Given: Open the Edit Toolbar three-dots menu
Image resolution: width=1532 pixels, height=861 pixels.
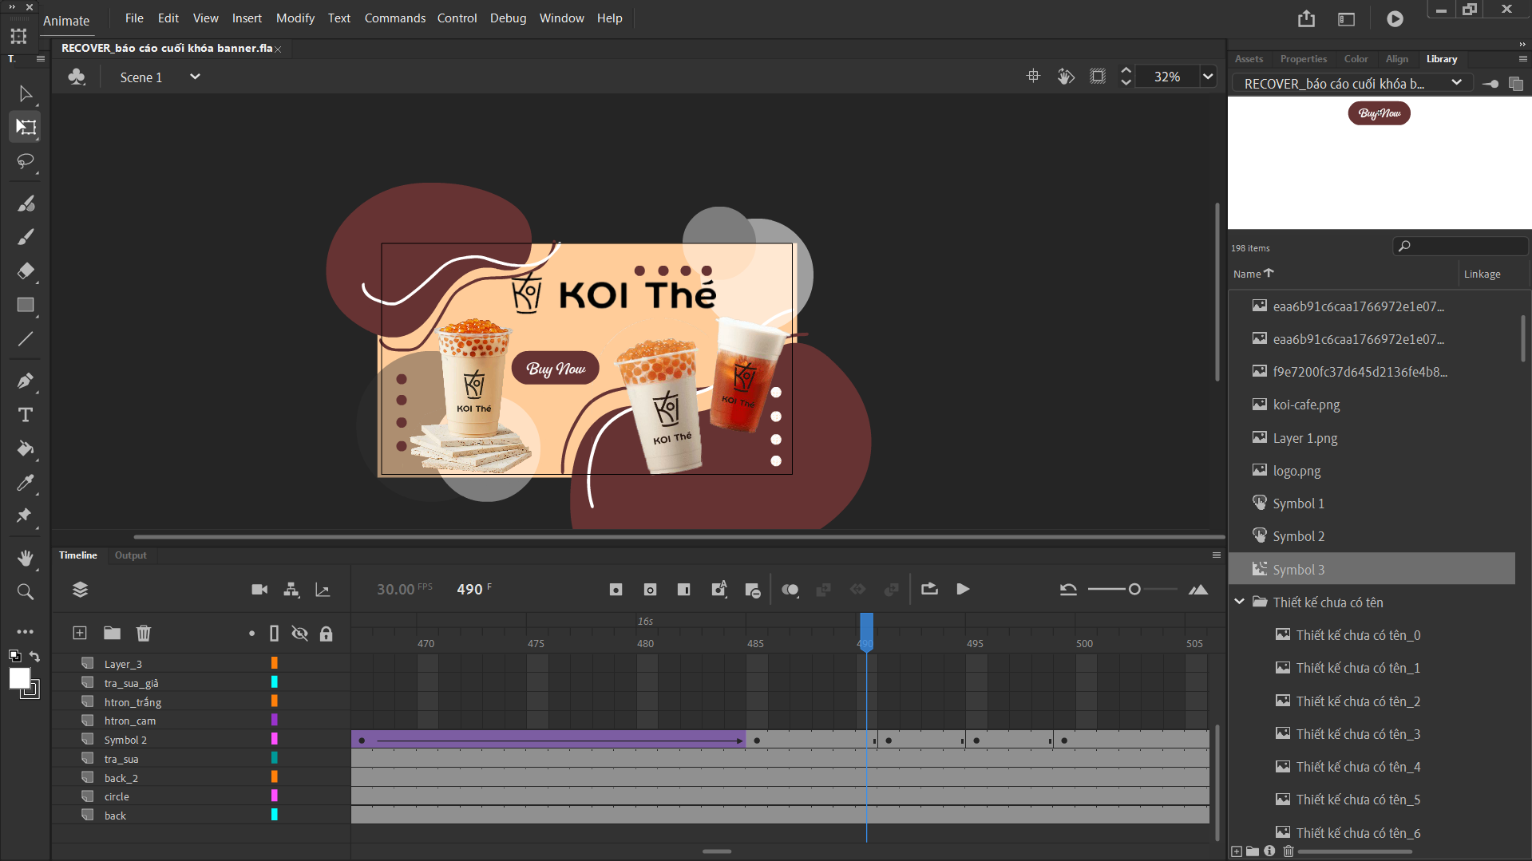Looking at the screenshot, I should click(x=26, y=631).
